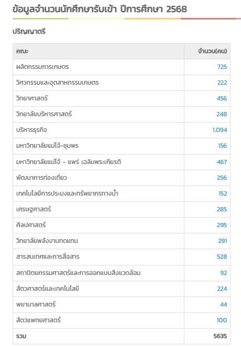
Task: Select the 44 link for พยาบาลศาสตร์
Action: pos(223,304)
